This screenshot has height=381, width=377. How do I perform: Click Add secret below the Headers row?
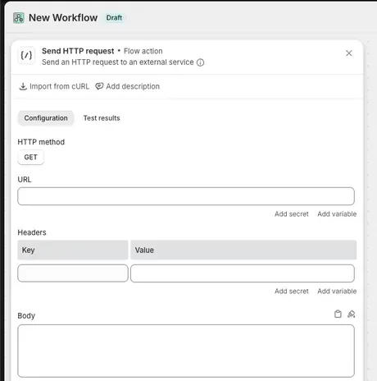click(292, 291)
